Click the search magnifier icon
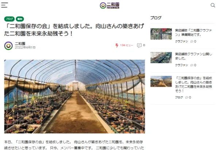 (x=213, y=5)
